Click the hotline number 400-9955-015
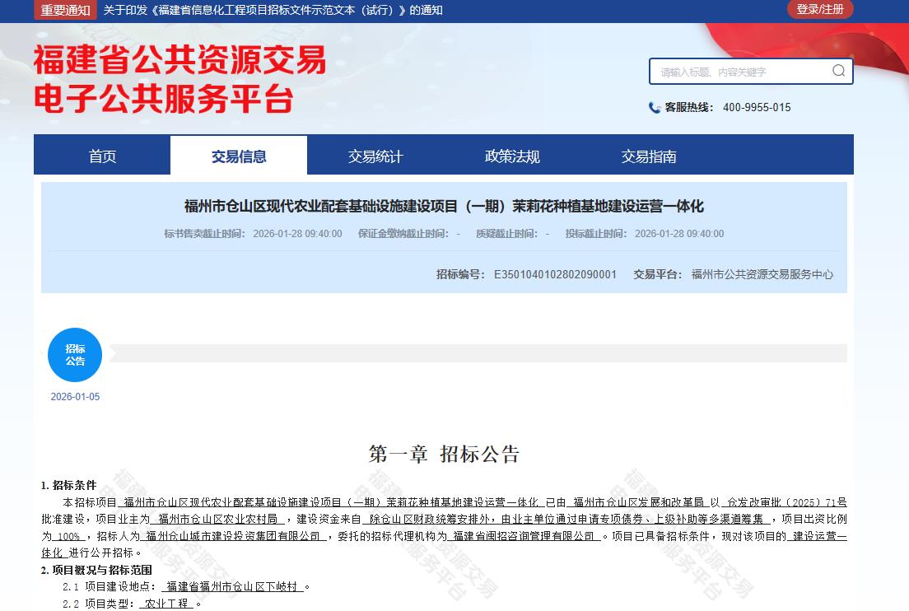 (x=757, y=108)
